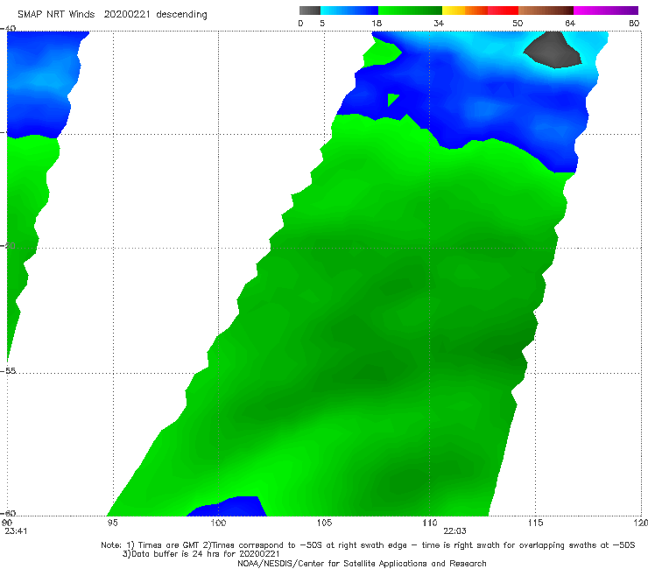The image size is (648, 569).
Task: Click the title 'SMAP NRT Winds 20200221 descending'
Action: pos(112,14)
